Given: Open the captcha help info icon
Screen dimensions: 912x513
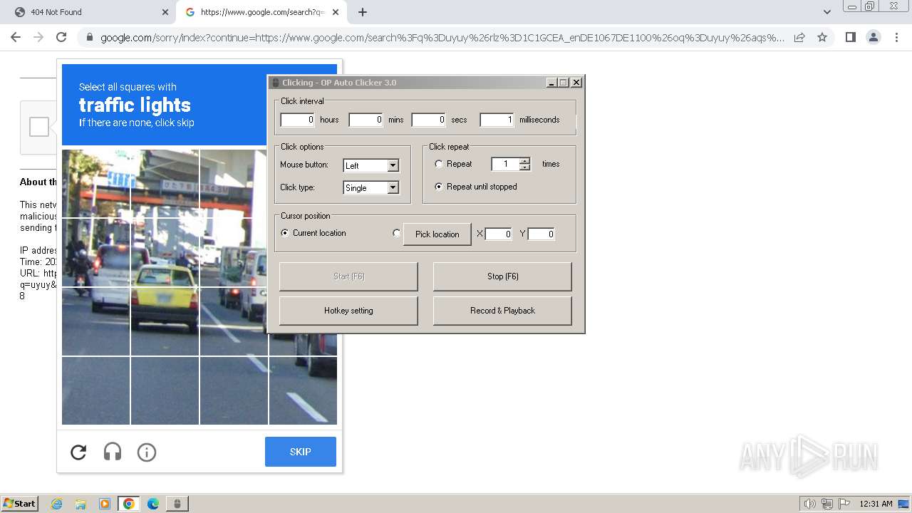Looking at the screenshot, I should [147, 452].
